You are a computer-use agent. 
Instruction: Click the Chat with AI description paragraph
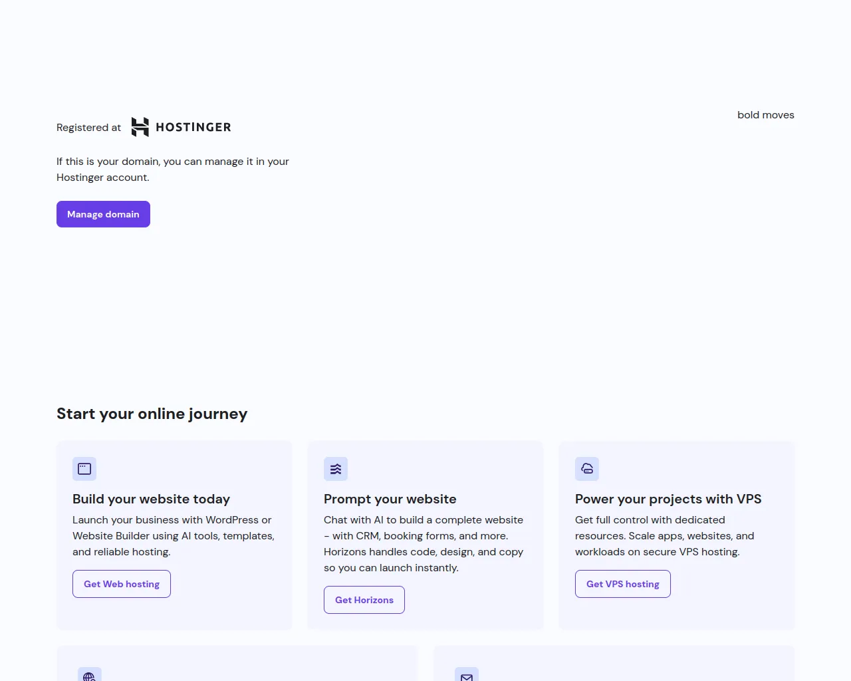(424, 544)
